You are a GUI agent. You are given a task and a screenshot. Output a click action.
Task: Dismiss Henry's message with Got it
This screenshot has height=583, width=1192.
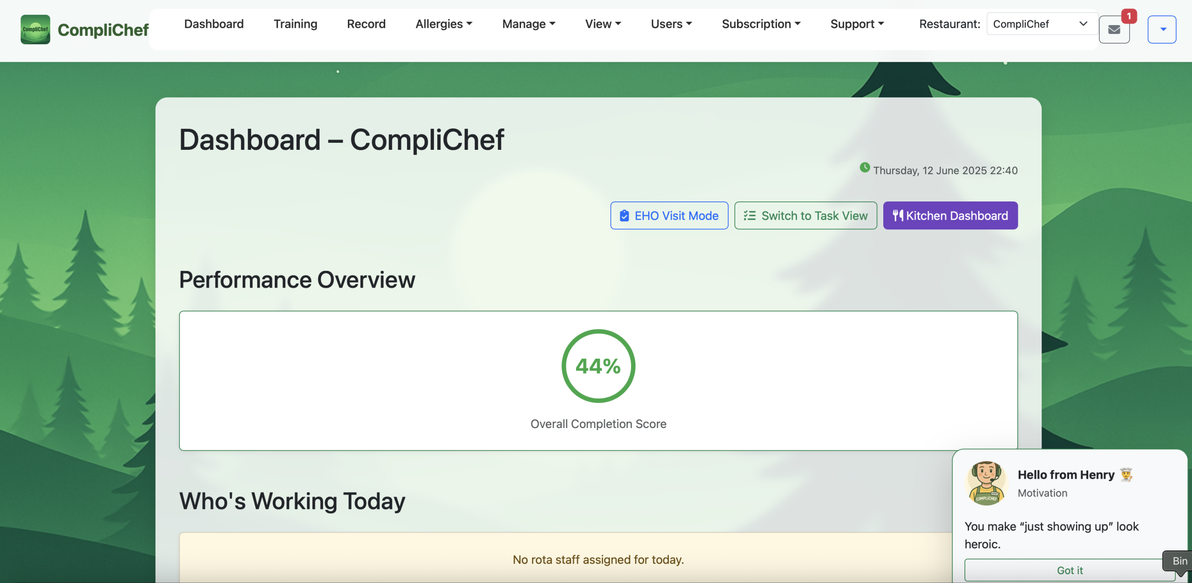coord(1070,570)
